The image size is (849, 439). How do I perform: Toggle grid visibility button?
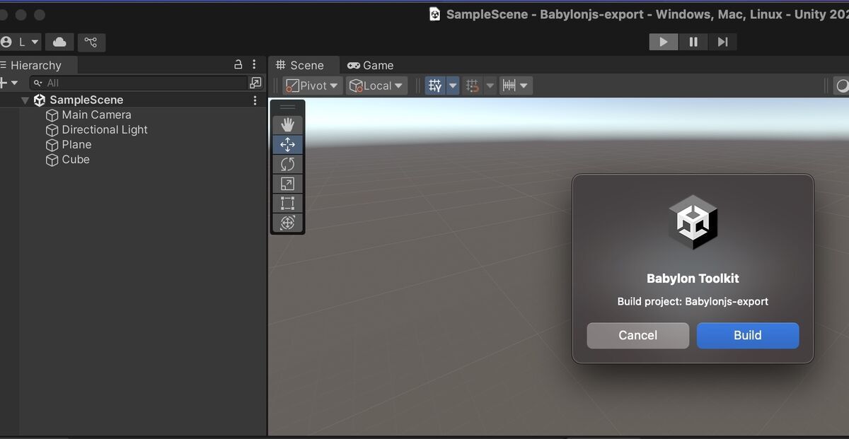(x=435, y=86)
